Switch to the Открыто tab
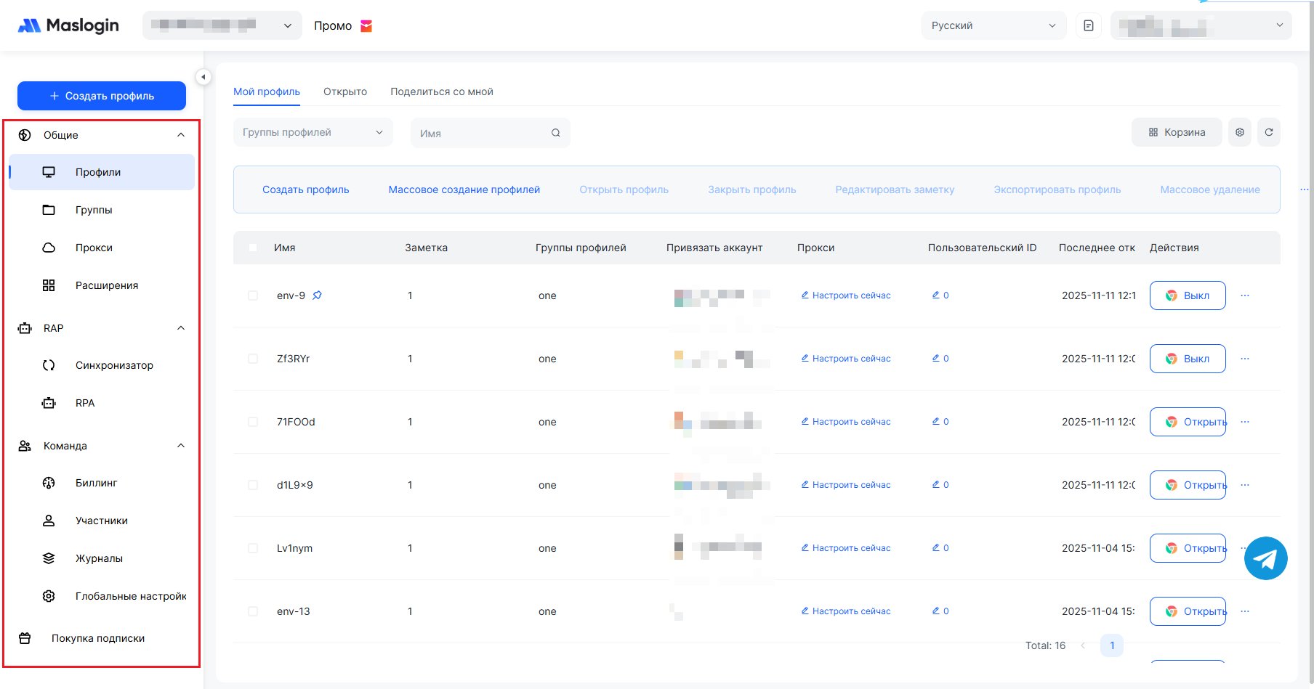Viewport: 1314px width, 689px height. pyautogui.click(x=345, y=91)
